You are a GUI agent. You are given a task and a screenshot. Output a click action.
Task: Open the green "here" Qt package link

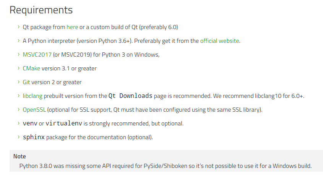pos(72,27)
